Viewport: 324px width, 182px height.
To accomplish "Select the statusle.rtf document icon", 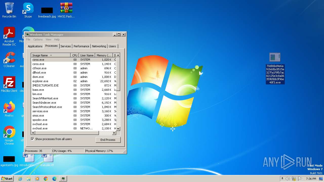I will tap(47, 160).
